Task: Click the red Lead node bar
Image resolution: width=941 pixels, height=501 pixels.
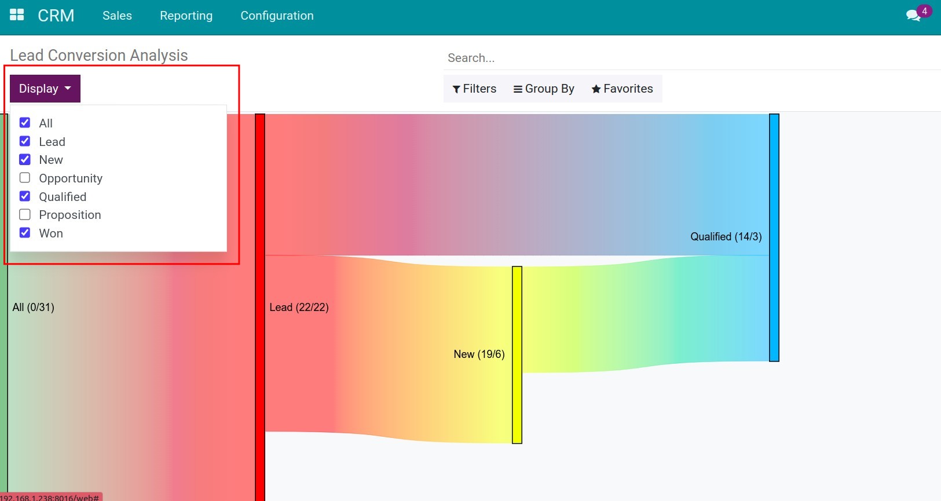Action: pos(260,307)
